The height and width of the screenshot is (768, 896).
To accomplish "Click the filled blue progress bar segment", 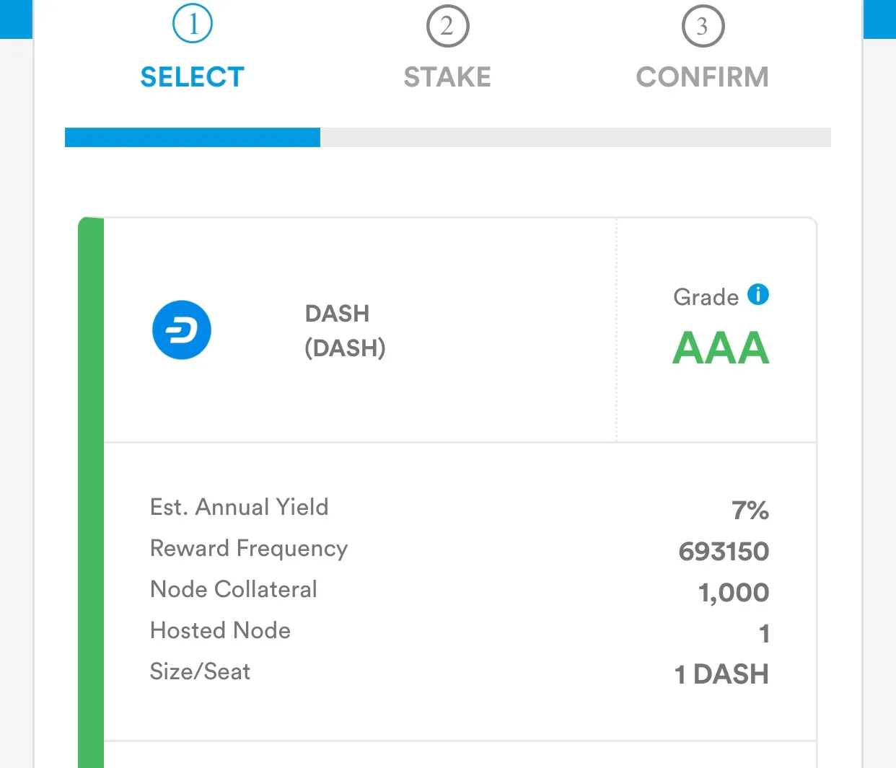I will (x=193, y=137).
